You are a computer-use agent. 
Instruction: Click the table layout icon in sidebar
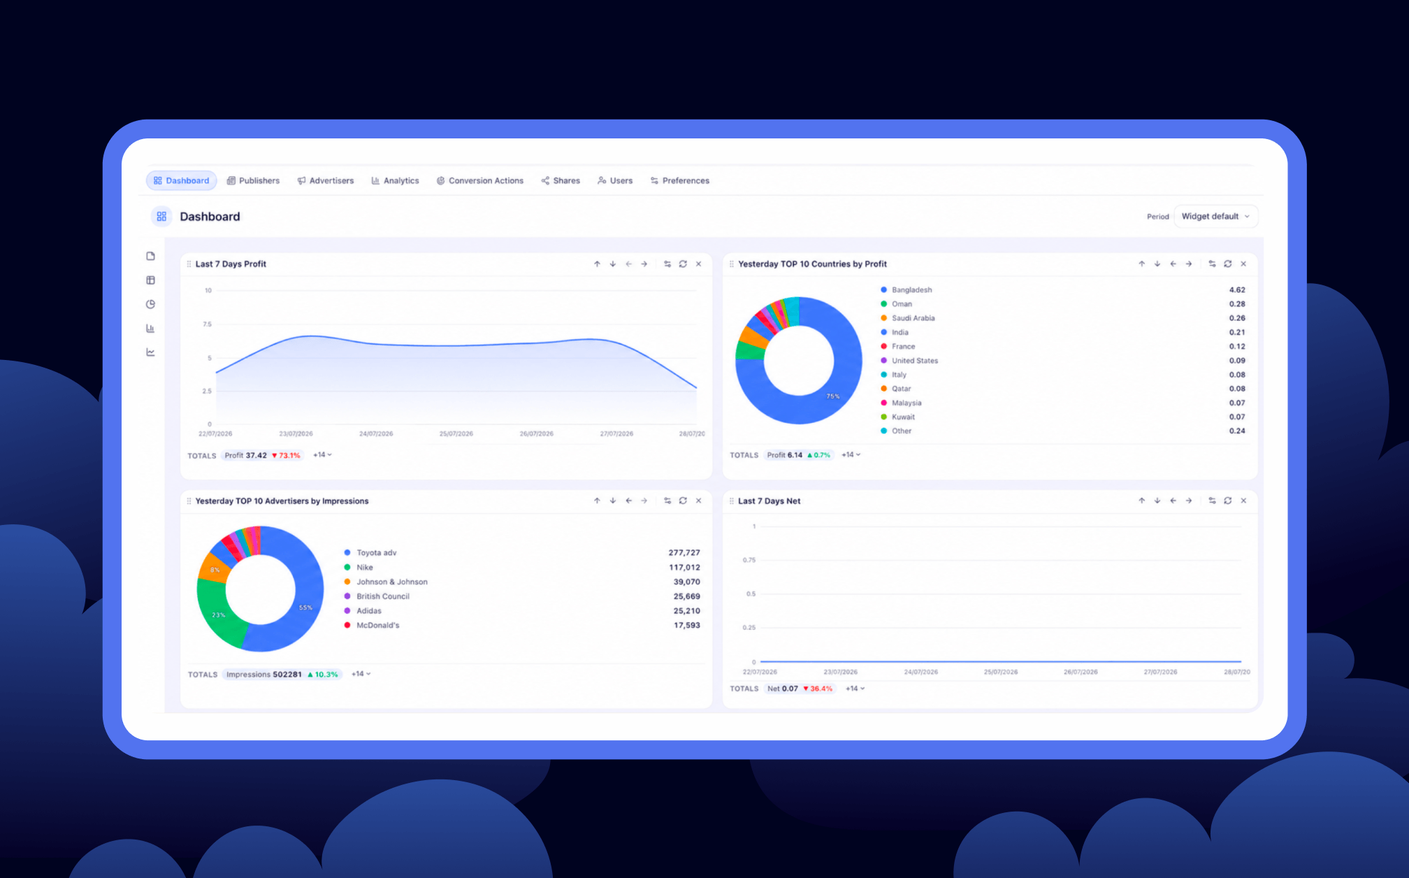tap(150, 280)
